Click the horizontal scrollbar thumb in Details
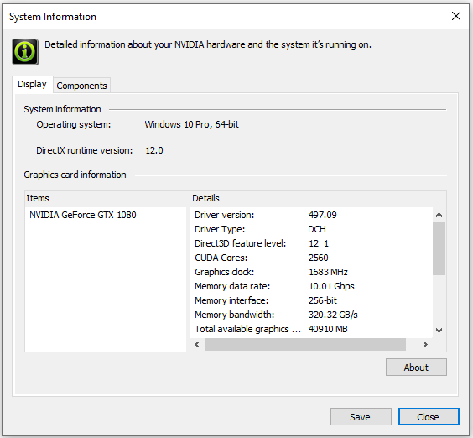 (305, 344)
